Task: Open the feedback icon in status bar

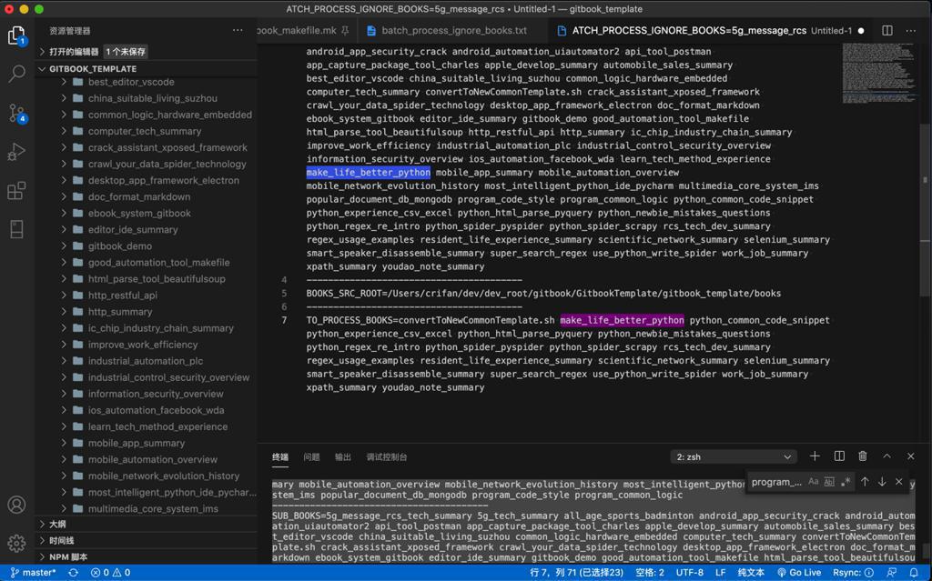Action: (892, 573)
